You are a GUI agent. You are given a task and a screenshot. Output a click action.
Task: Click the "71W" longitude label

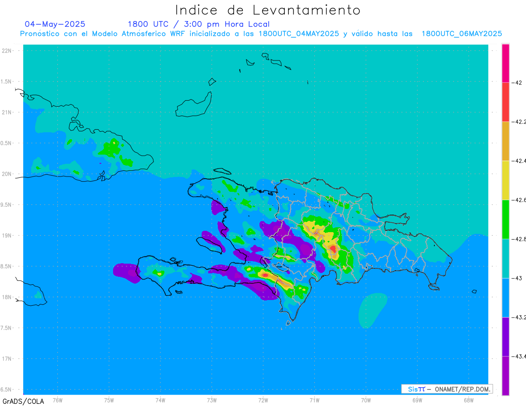pos(314,400)
